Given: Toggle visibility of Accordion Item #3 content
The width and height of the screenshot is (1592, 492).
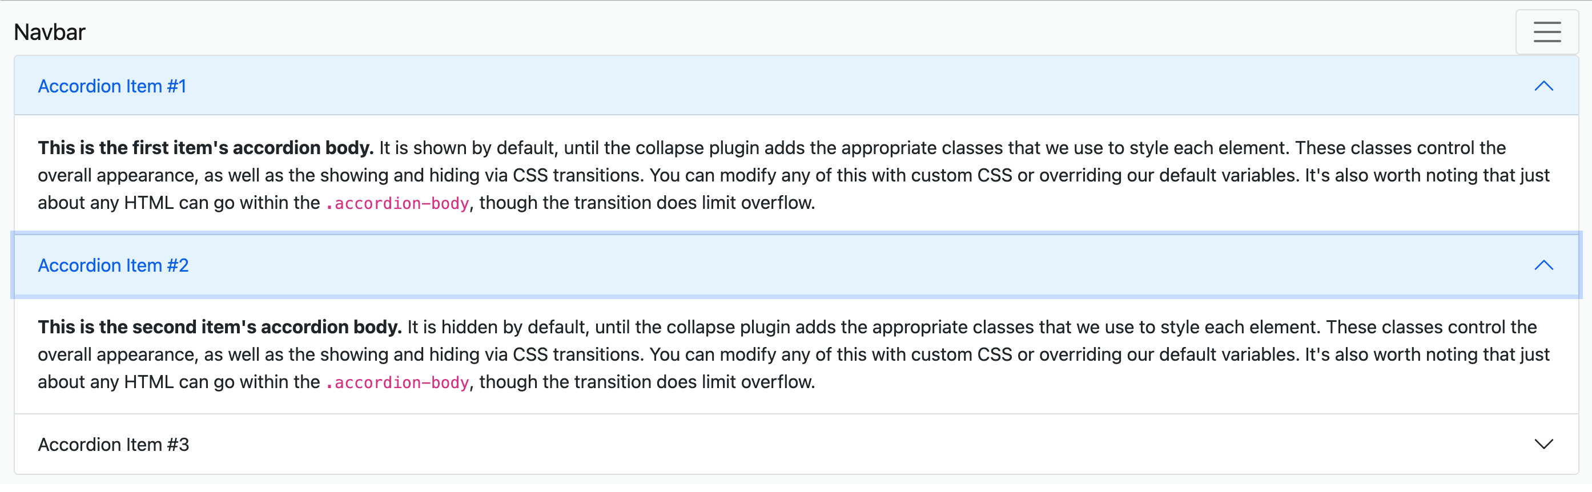Looking at the screenshot, I should pos(791,444).
